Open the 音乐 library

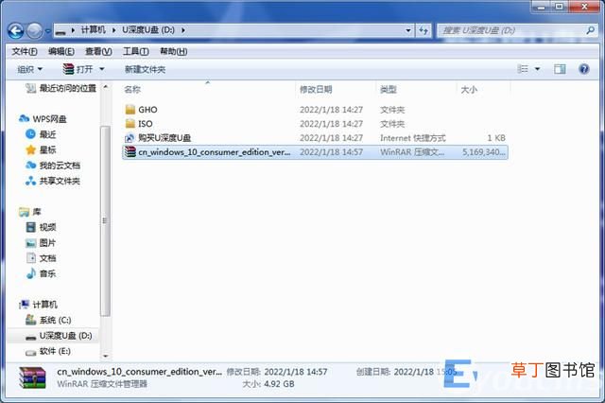point(41,273)
